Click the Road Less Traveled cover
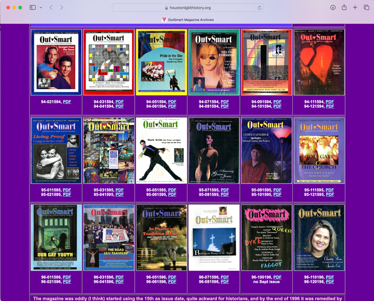374x301 pixels. click(x=109, y=238)
